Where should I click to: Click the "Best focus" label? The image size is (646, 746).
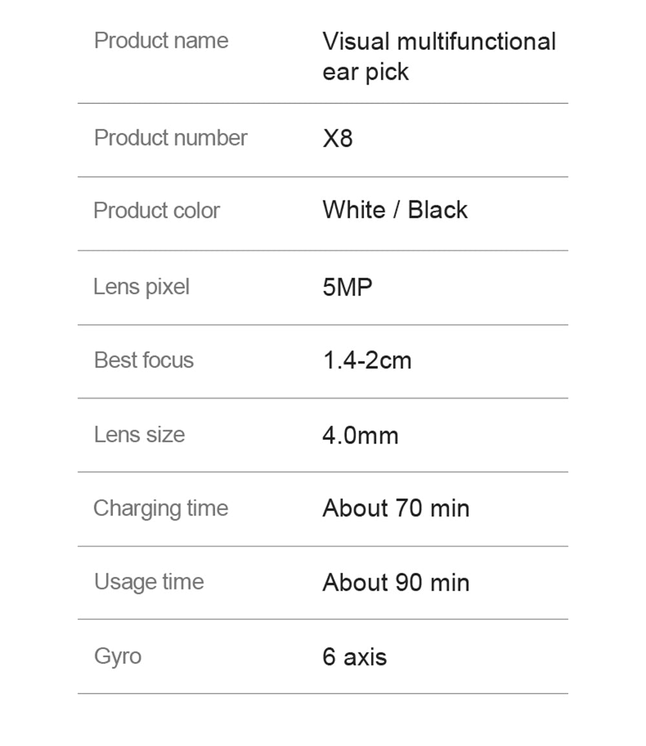click(143, 360)
